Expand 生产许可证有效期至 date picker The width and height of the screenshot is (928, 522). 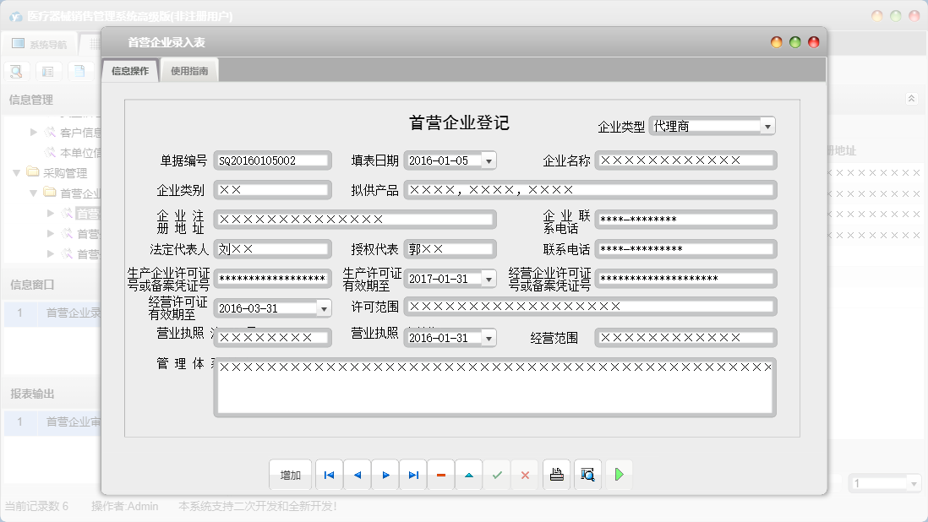pyautogui.click(x=489, y=279)
